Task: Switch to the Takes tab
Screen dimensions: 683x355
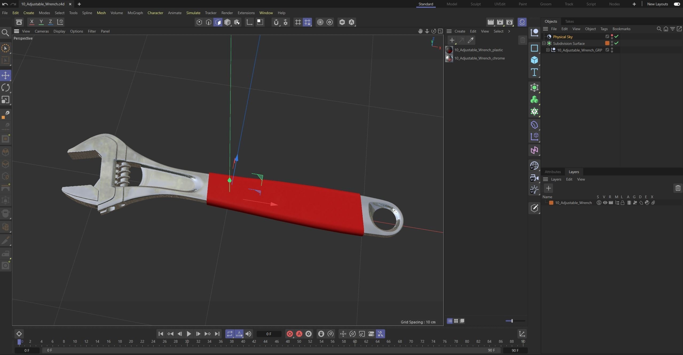Action: pyautogui.click(x=570, y=21)
